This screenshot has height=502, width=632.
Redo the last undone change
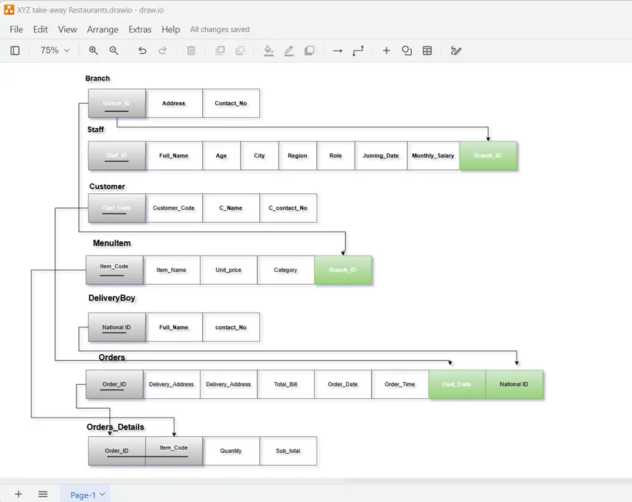(x=163, y=51)
